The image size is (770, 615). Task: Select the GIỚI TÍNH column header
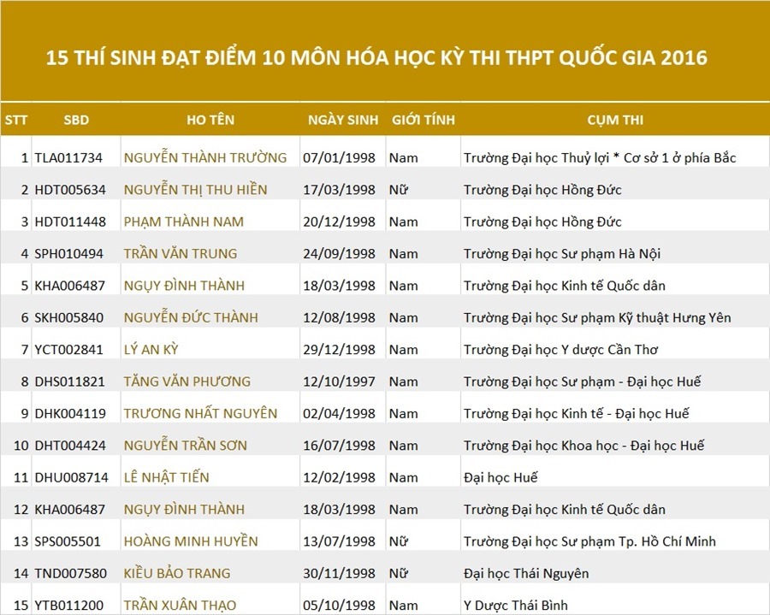[423, 121]
